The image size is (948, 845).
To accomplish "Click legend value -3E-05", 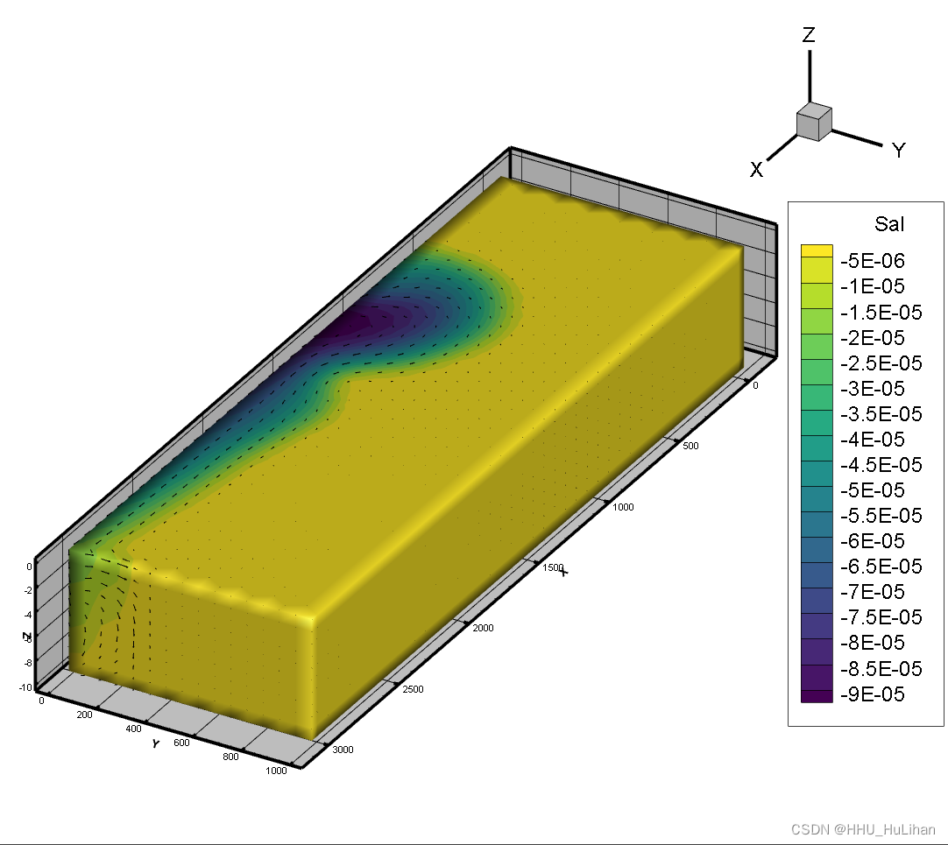I will click(873, 389).
